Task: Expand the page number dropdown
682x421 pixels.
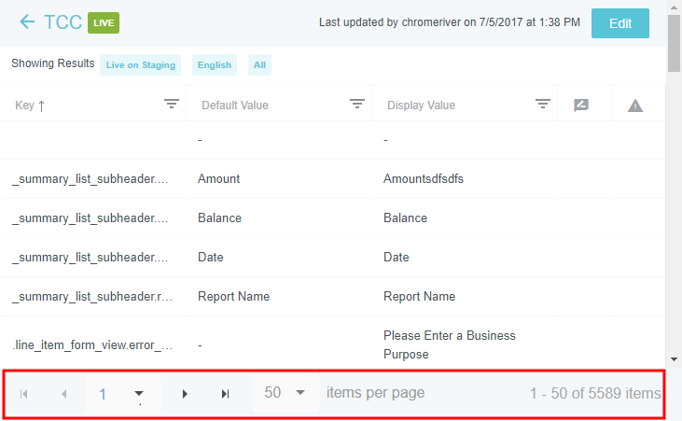Action: point(139,394)
